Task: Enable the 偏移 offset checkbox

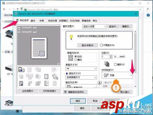Action: [115, 64]
